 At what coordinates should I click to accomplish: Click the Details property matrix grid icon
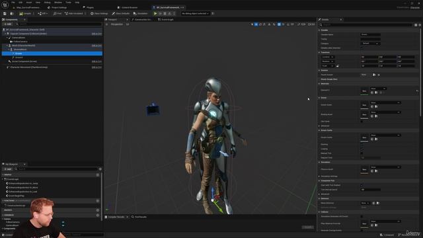[x=416, y=25]
